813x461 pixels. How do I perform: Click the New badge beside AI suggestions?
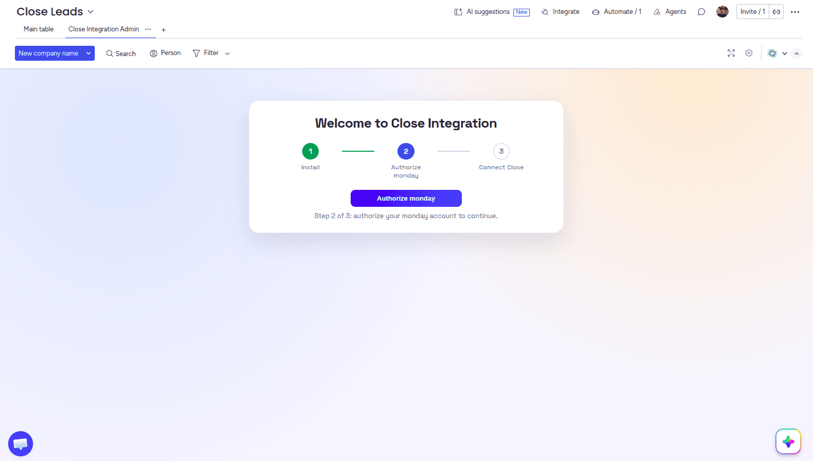click(x=522, y=12)
